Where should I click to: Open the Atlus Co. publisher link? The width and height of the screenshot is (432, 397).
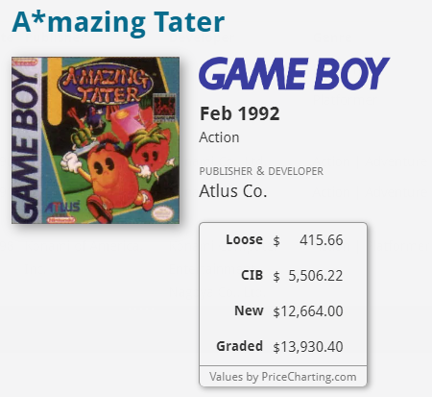tap(233, 191)
